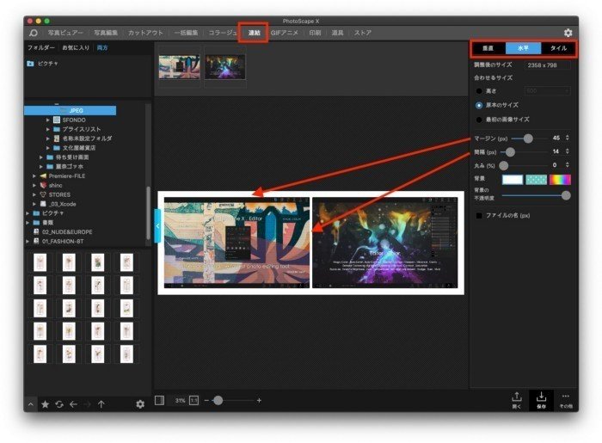
Task: Zoom out with the minus icon
Action: [x=206, y=400]
